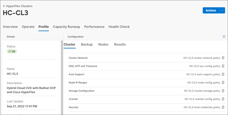Open the Capacity Runway tab
The width and height of the screenshot is (228, 115).
point(67,27)
